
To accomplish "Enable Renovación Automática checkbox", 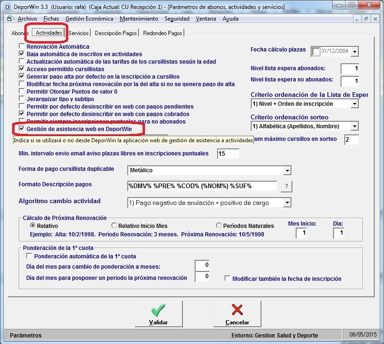I will [22, 46].
